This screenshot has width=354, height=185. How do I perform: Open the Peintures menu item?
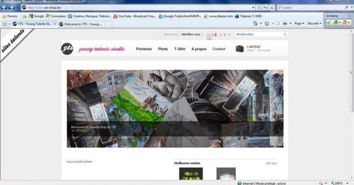click(x=144, y=49)
